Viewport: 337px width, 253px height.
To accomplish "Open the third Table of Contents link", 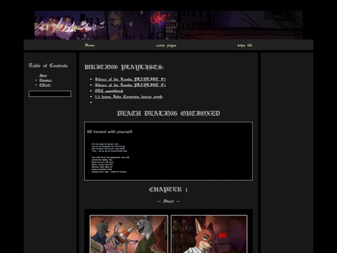I will coord(45,85).
